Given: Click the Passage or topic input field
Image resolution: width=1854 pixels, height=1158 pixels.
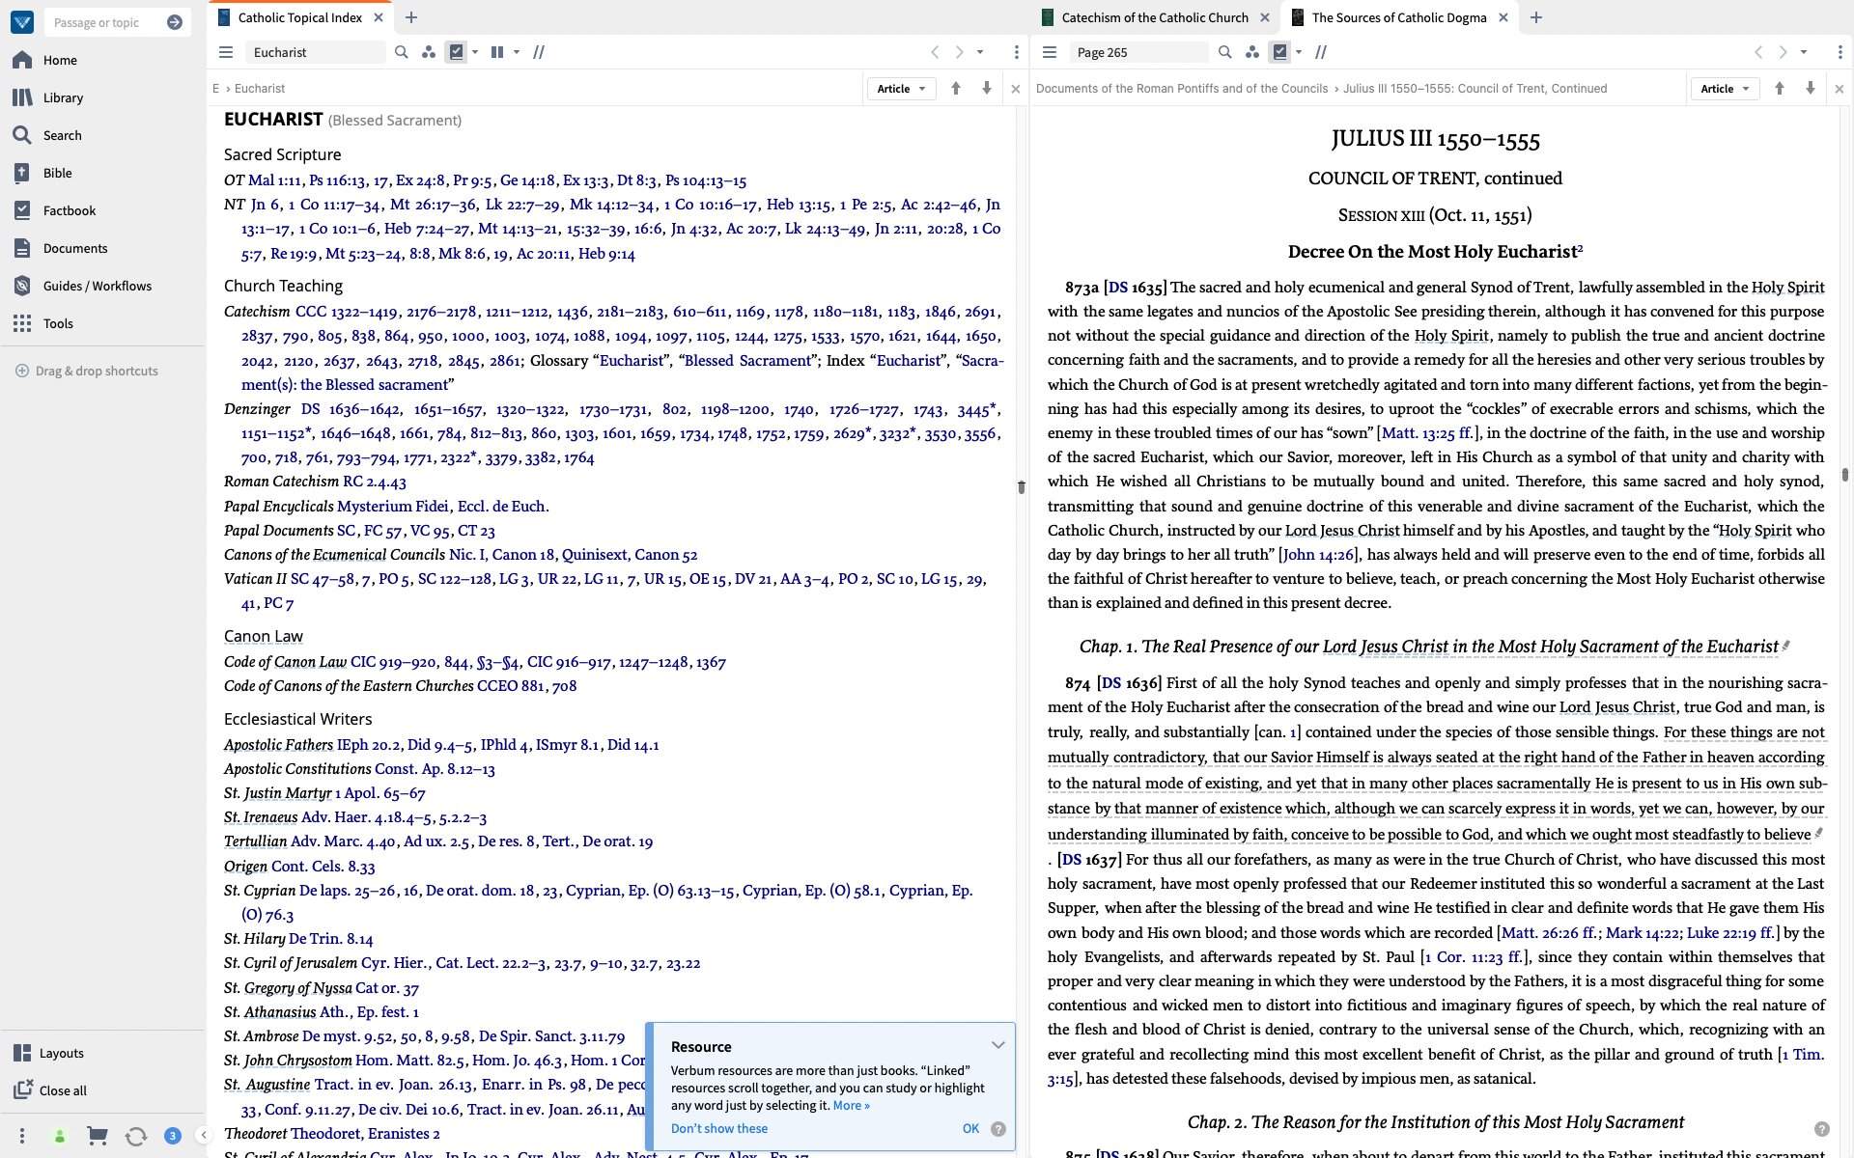Looking at the screenshot, I should [104, 22].
